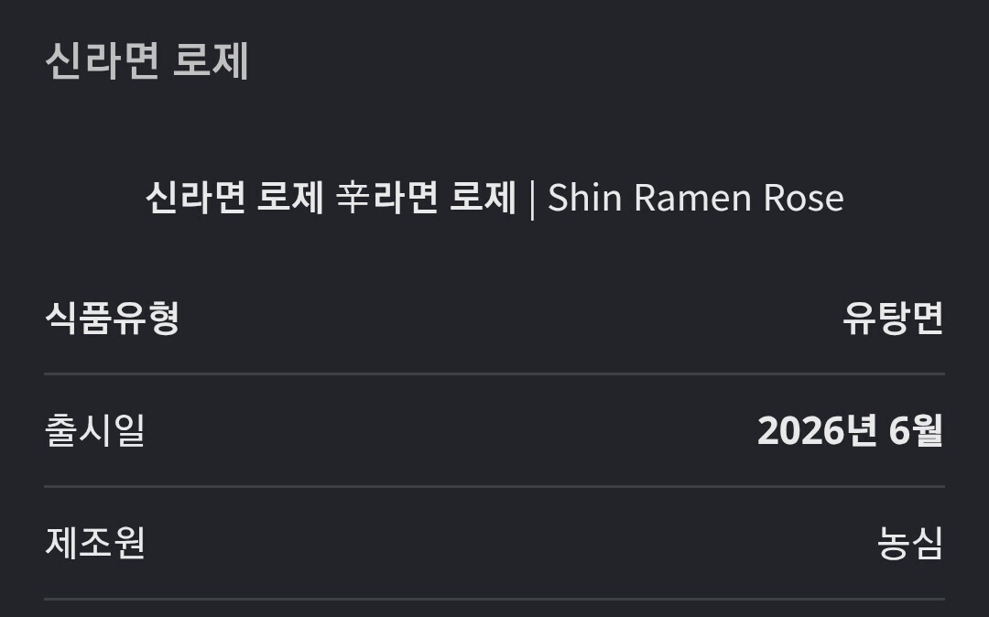989x617 pixels.
Task: Click the 2026년 year text
Action: click(817, 430)
